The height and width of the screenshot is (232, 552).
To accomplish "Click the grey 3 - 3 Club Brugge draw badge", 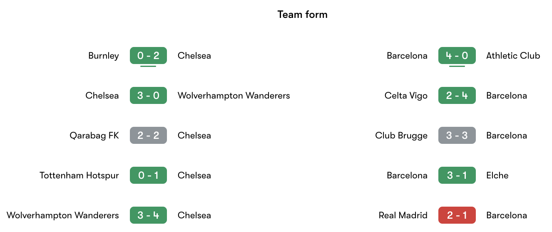I will click(457, 136).
